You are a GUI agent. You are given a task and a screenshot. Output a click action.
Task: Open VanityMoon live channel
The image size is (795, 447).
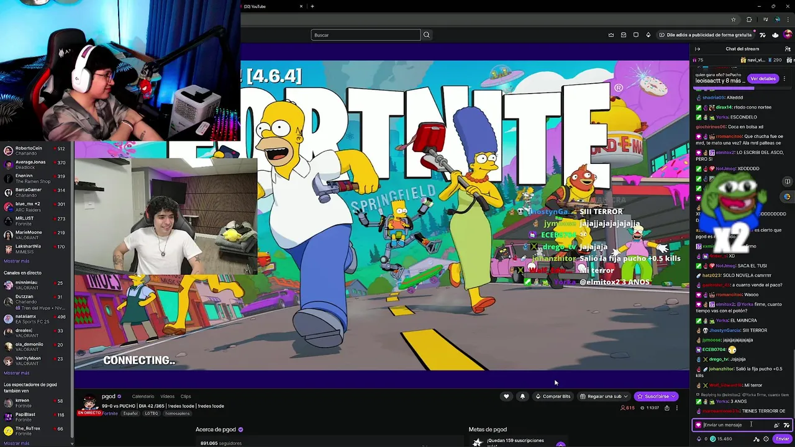click(x=36, y=361)
